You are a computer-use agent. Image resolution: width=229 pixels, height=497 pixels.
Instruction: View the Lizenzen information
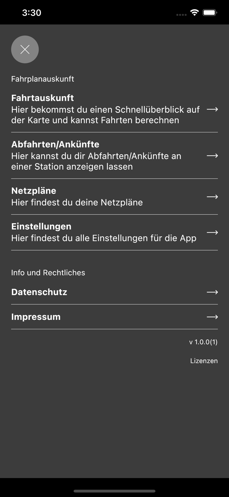[204, 361]
